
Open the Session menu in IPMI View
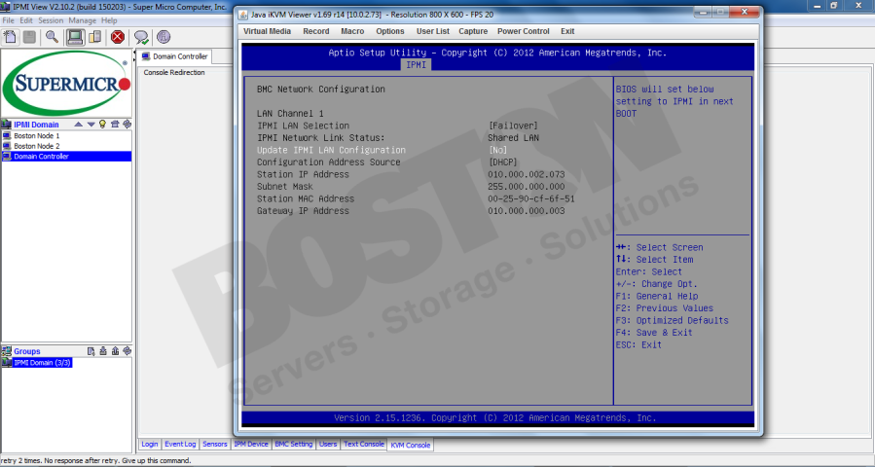(51, 20)
